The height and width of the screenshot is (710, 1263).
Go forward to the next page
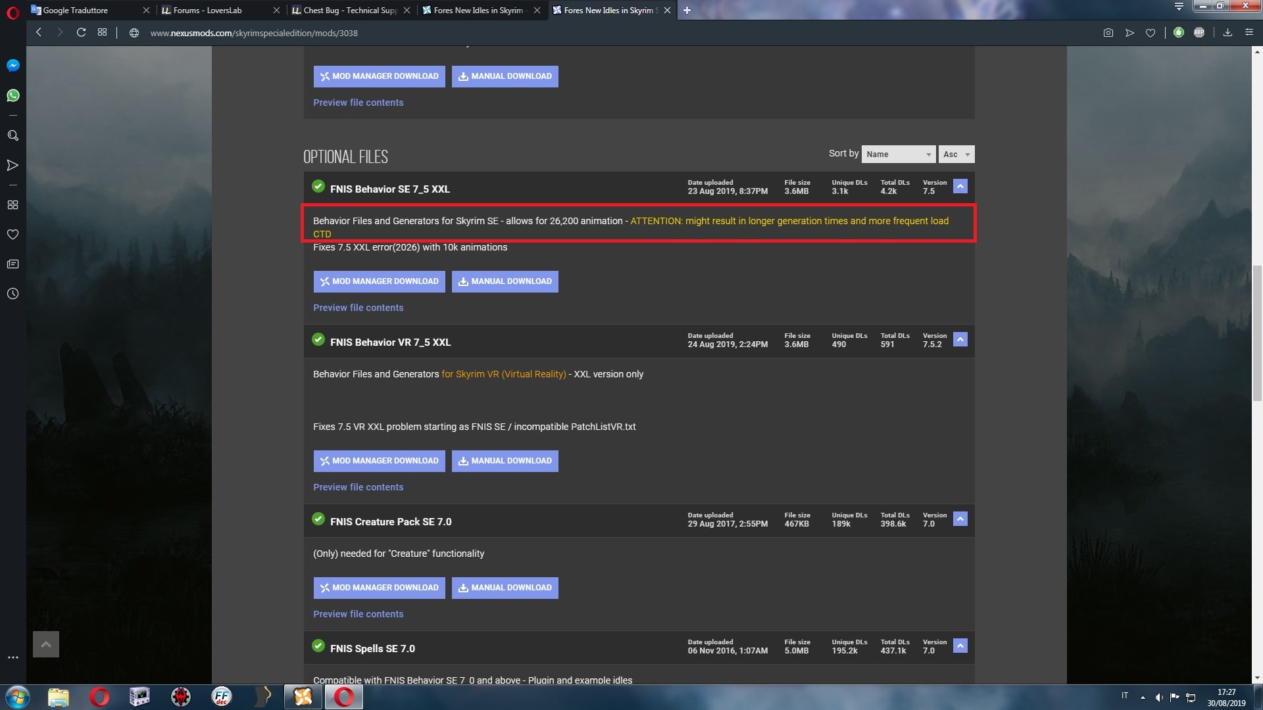[x=60, y=32]
